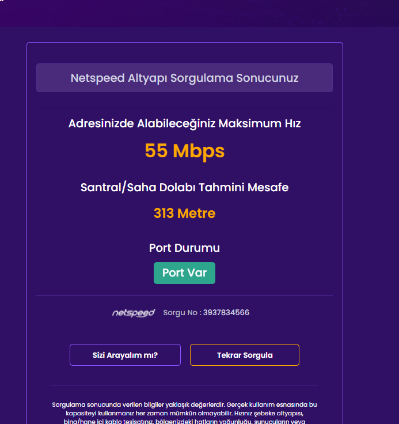The width and height of the screenshot is (399, 424).
Task: Click 'Santral/Saha Dolabı Tahmini Mesafe' heading
Action: click(184, 187)
